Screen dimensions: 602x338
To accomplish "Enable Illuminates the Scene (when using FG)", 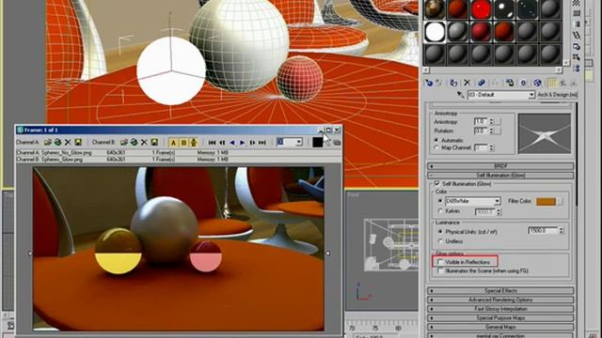I will click(440, 271).
